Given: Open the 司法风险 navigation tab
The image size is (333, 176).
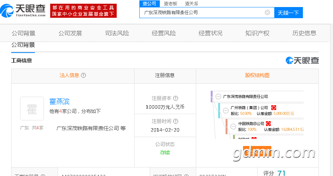Looking at the screenshot, I should tap(117, 33).
